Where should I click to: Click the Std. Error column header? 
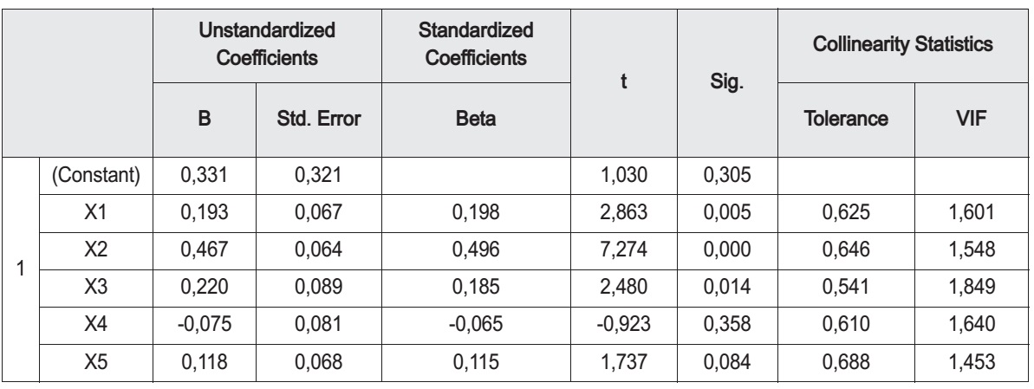[x=318, y=120]
